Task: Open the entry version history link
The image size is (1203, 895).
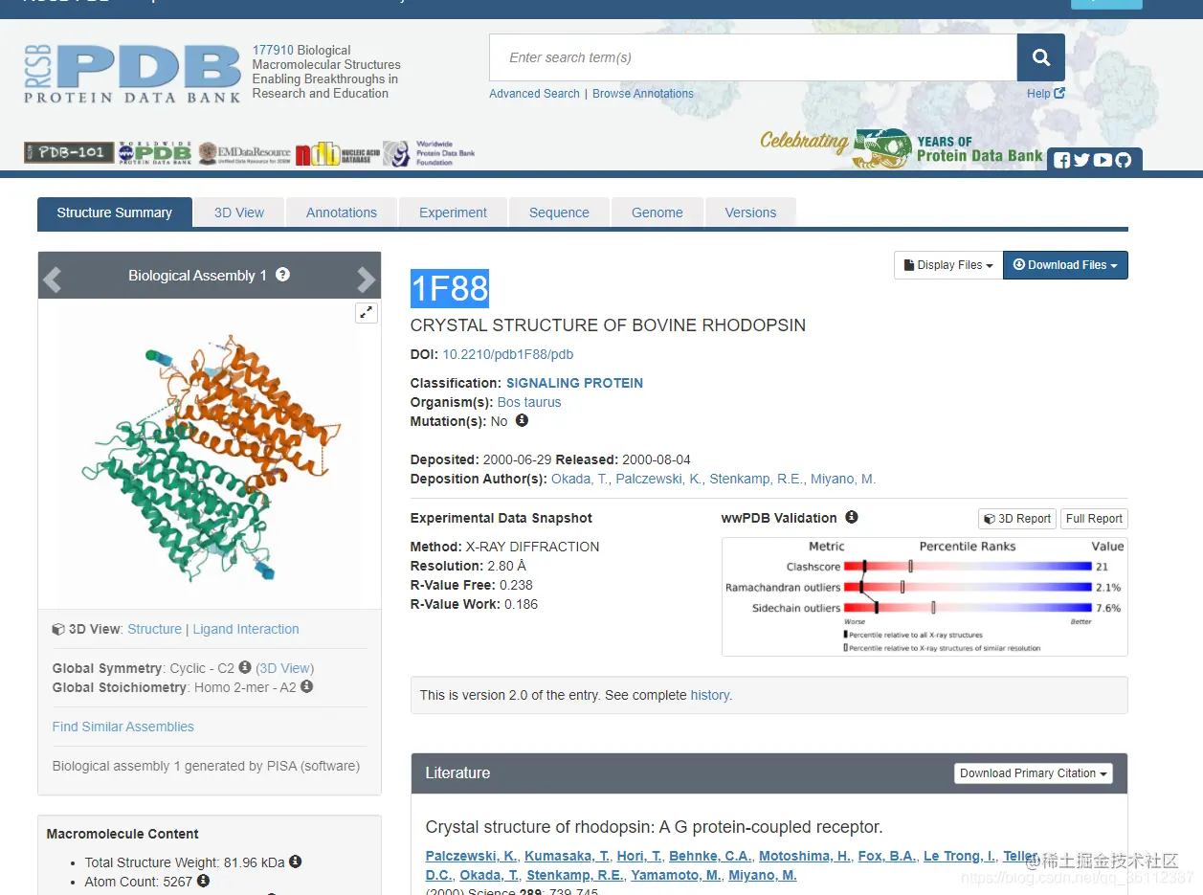Action: 711,695
